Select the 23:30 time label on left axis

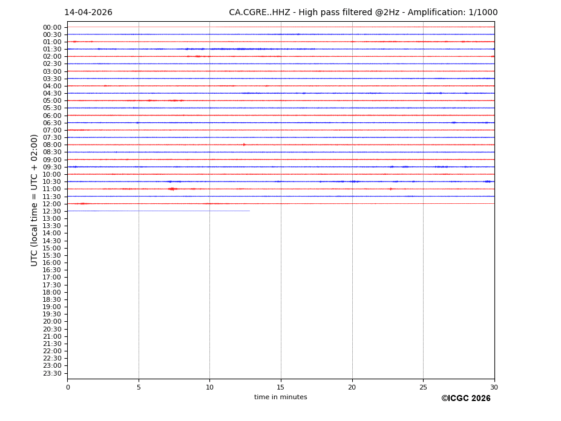52,373
